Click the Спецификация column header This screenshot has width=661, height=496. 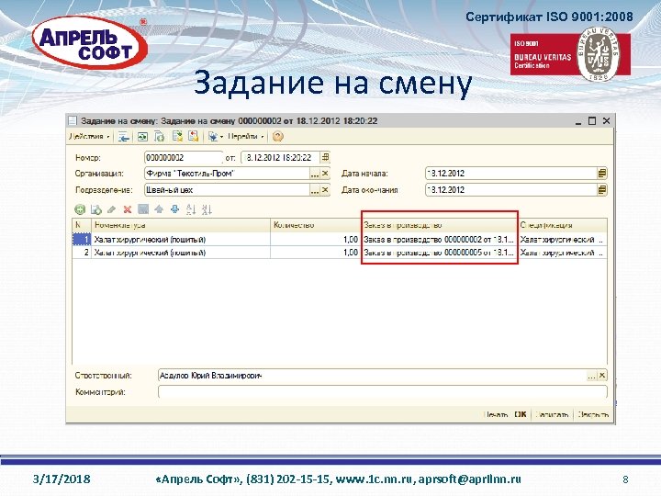coord(563,225)
